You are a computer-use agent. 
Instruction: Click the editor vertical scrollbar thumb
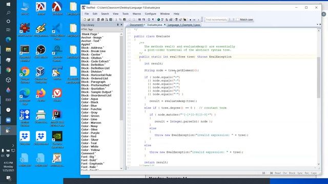click(319, 77)
